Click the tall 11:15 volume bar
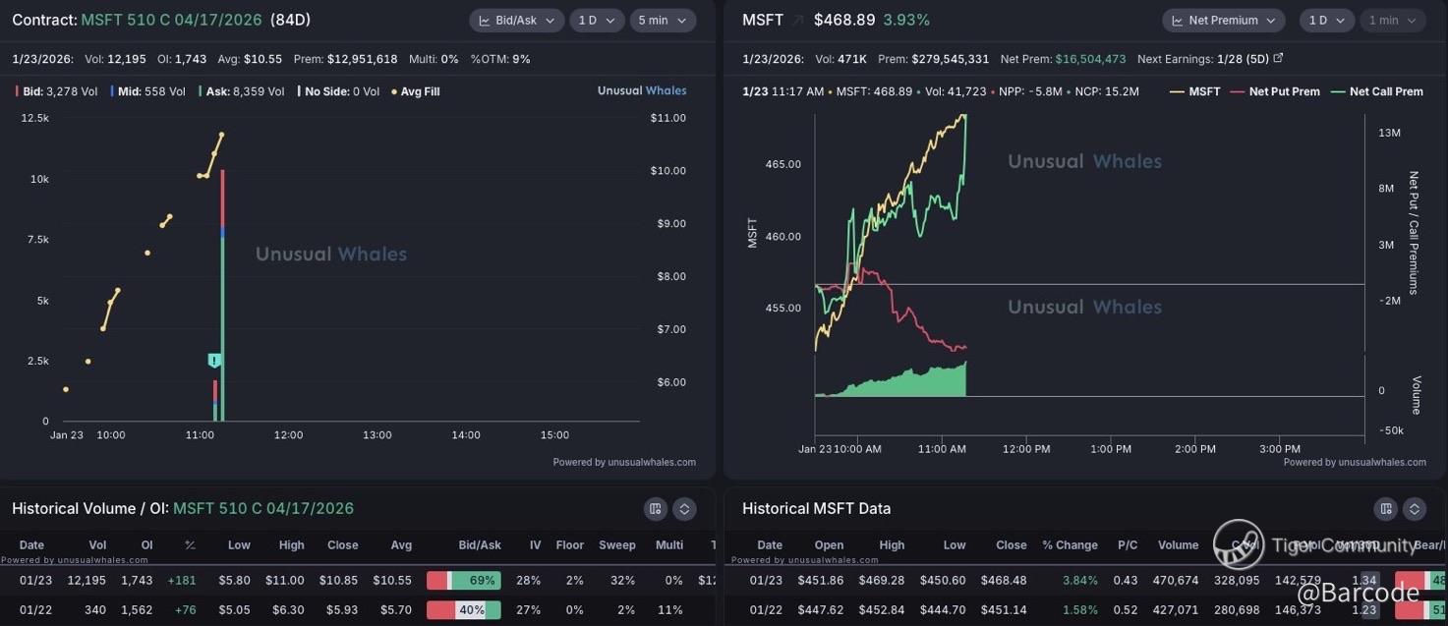The image size is (1448, 626). 223,295
